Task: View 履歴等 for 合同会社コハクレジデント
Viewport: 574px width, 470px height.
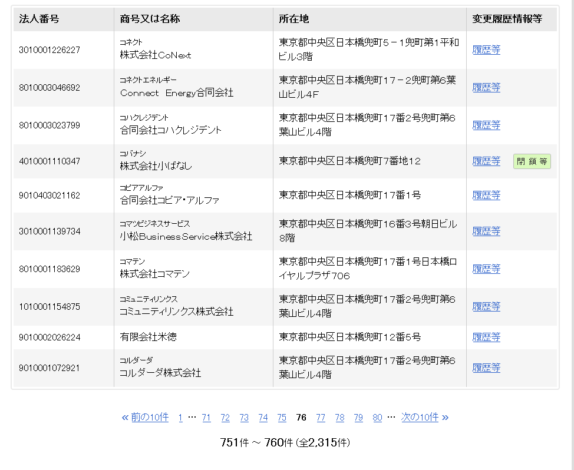Action: [x=486, y=125]
